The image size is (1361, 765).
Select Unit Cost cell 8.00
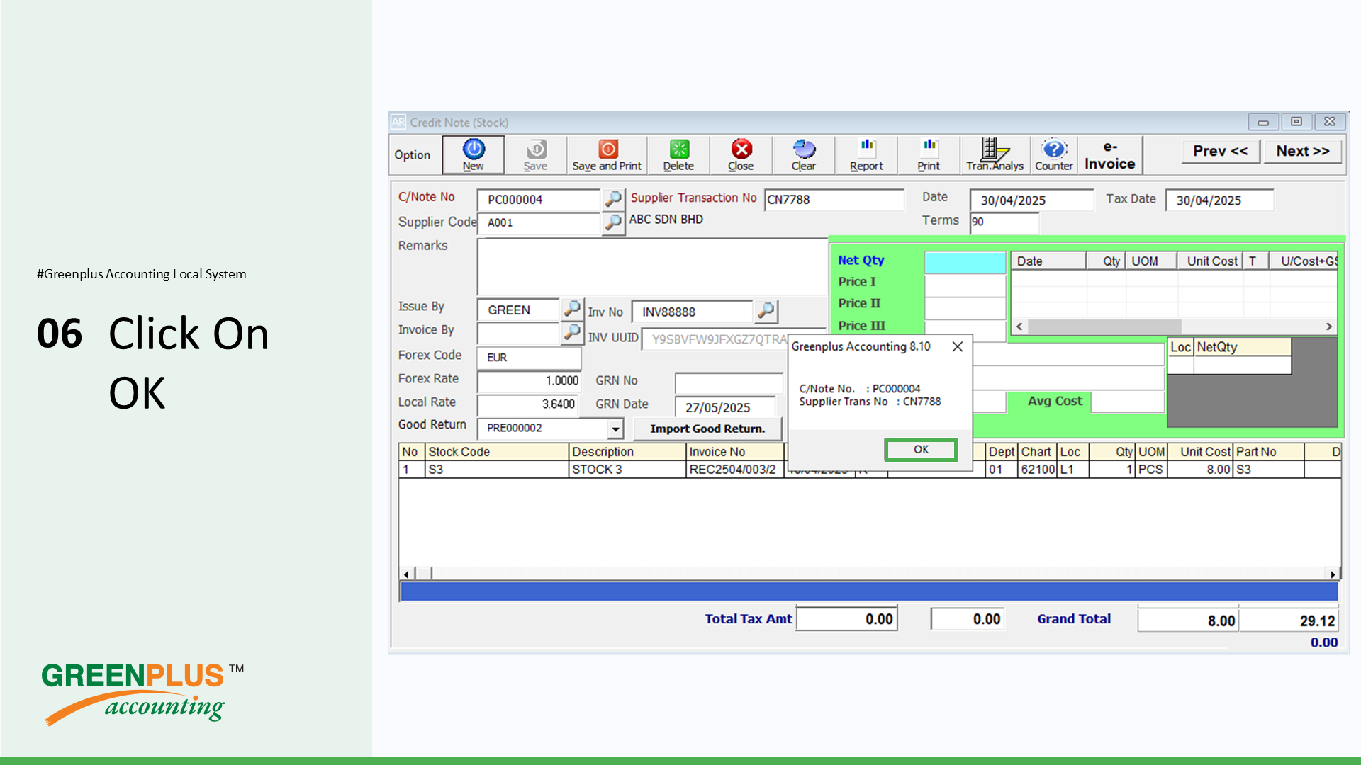click(1200, 470)
